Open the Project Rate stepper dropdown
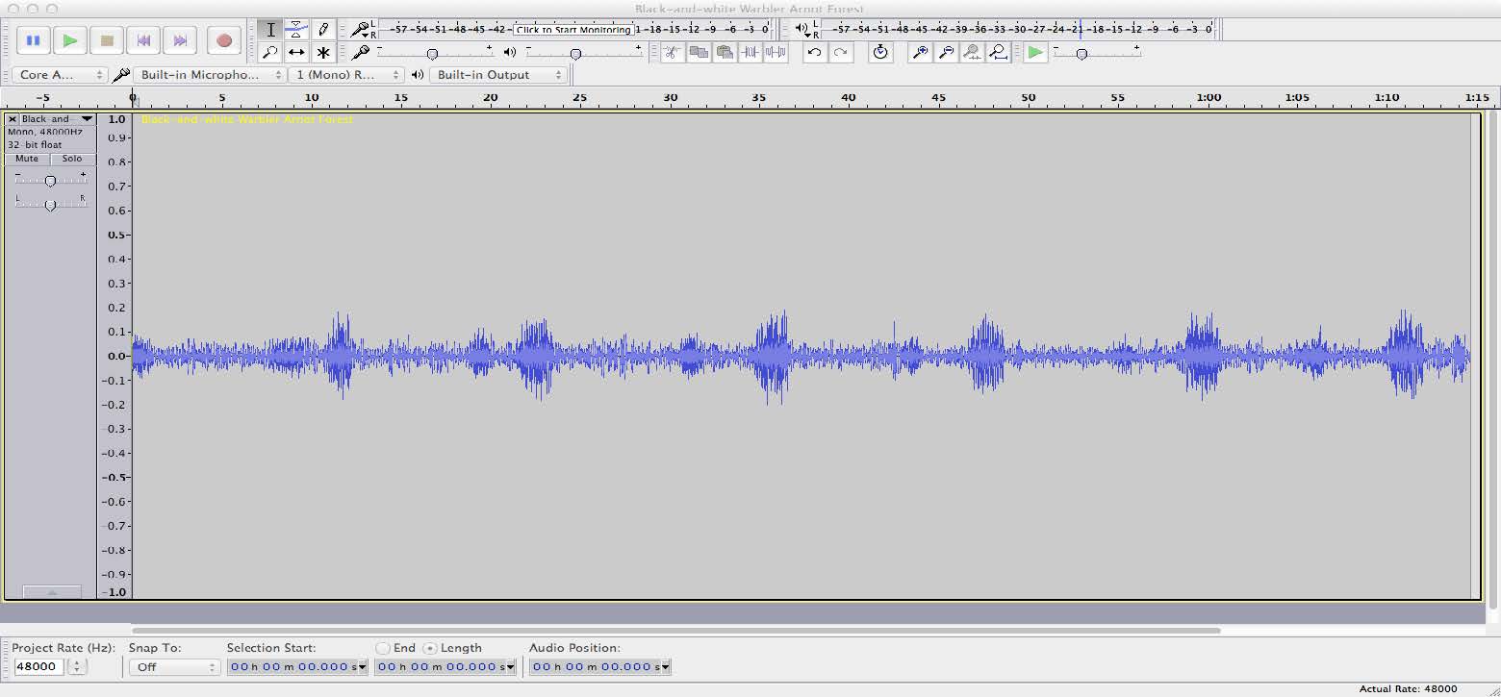This screenshot has height=697, width=1501. [x=77, y=666]
